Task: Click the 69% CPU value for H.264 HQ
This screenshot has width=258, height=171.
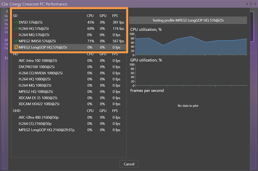Action: click(x=91, y=29)
